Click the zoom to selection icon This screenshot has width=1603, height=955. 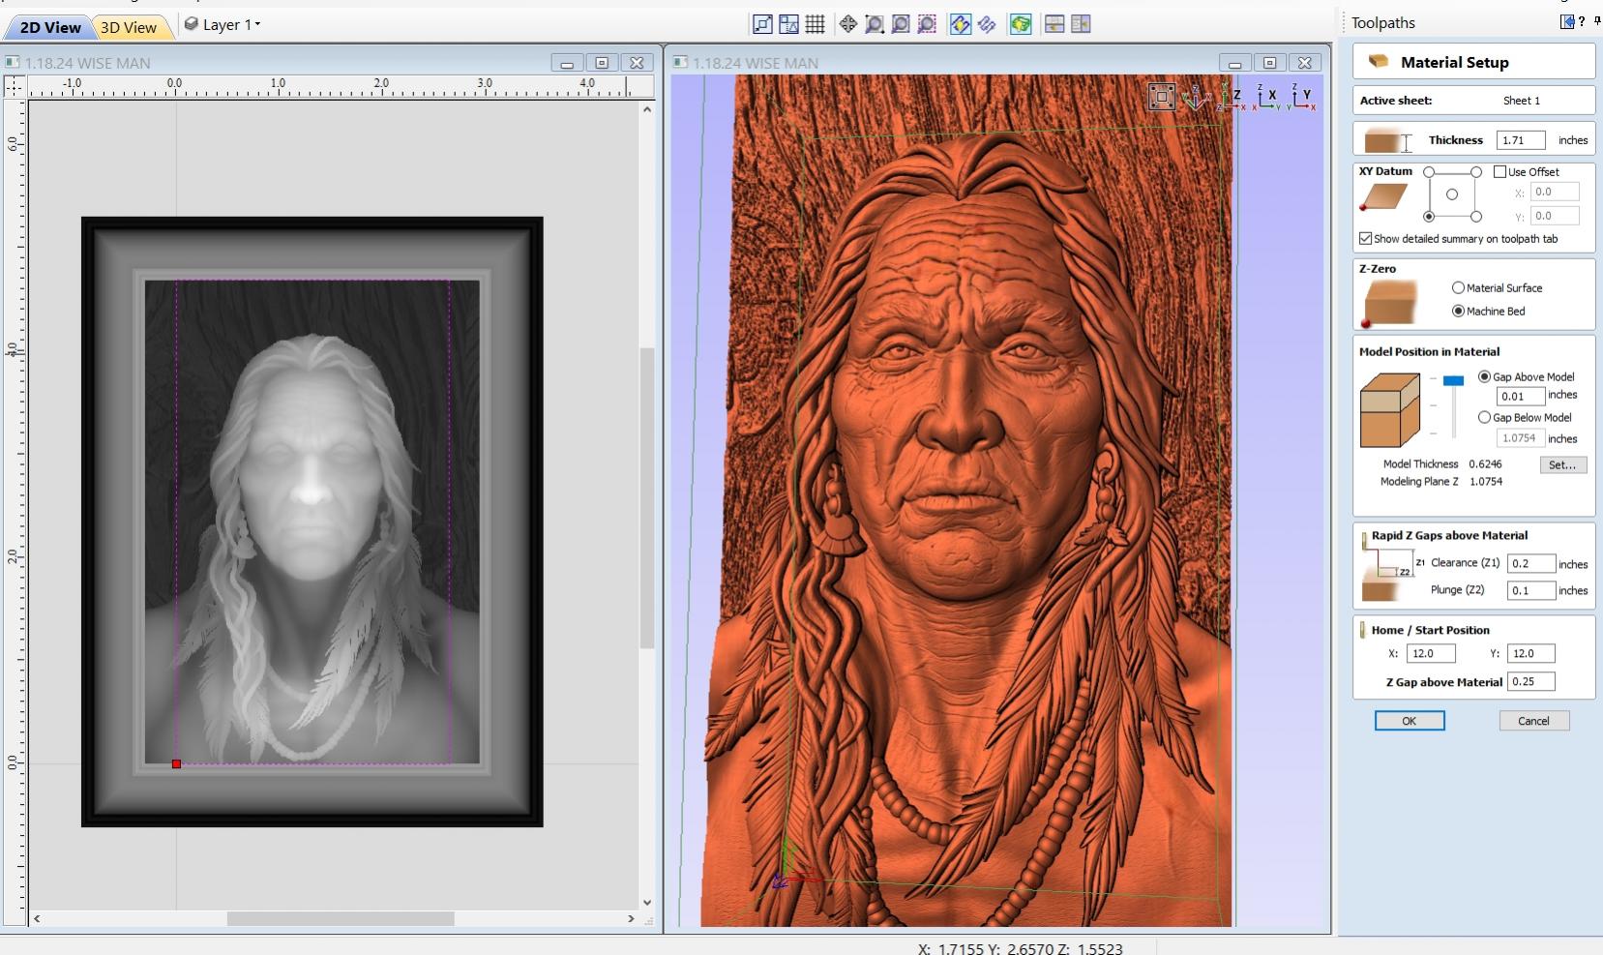click(926, 24)
